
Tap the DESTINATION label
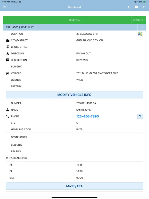tap(19, 137)
